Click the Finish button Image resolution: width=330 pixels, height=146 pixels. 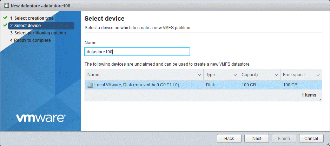(284, 139)
